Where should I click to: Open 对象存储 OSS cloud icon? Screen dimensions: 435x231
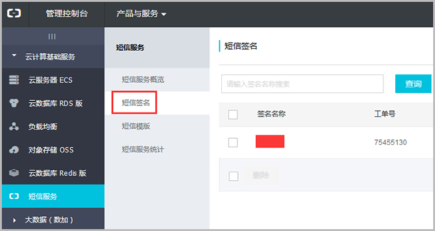[14, 150]
